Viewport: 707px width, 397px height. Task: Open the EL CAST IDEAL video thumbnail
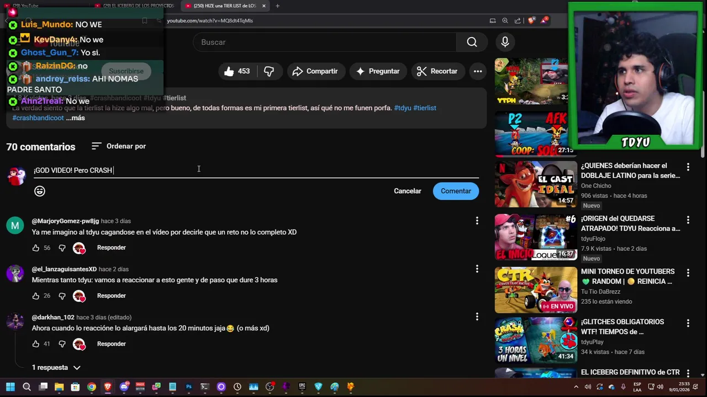(535, 184)
